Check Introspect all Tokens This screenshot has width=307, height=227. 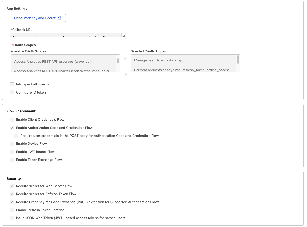12,84
